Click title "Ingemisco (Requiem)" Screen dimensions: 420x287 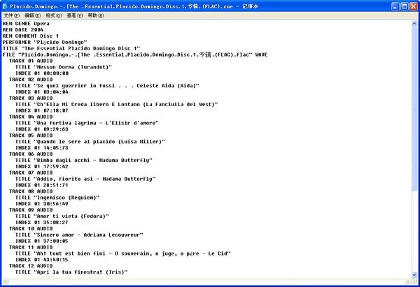tap(57, 198)
